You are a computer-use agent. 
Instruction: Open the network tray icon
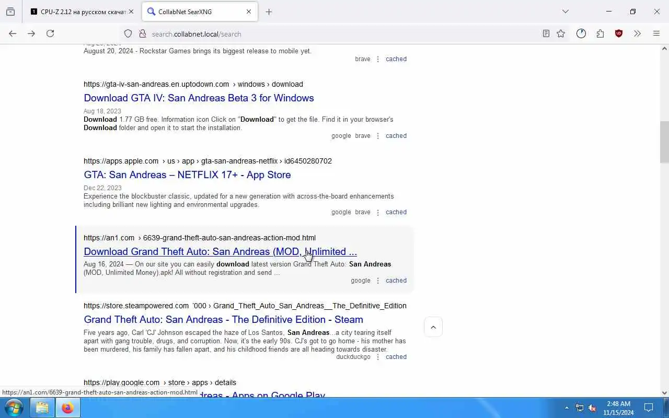(x=580, y=408)
